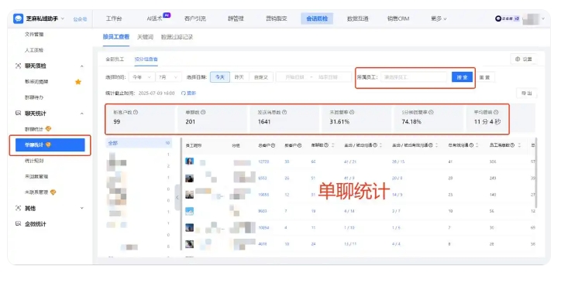Select 今天 date option
The height and width of the screenshot is (282, 561).
pyautogui.click(x=220, y=77)
